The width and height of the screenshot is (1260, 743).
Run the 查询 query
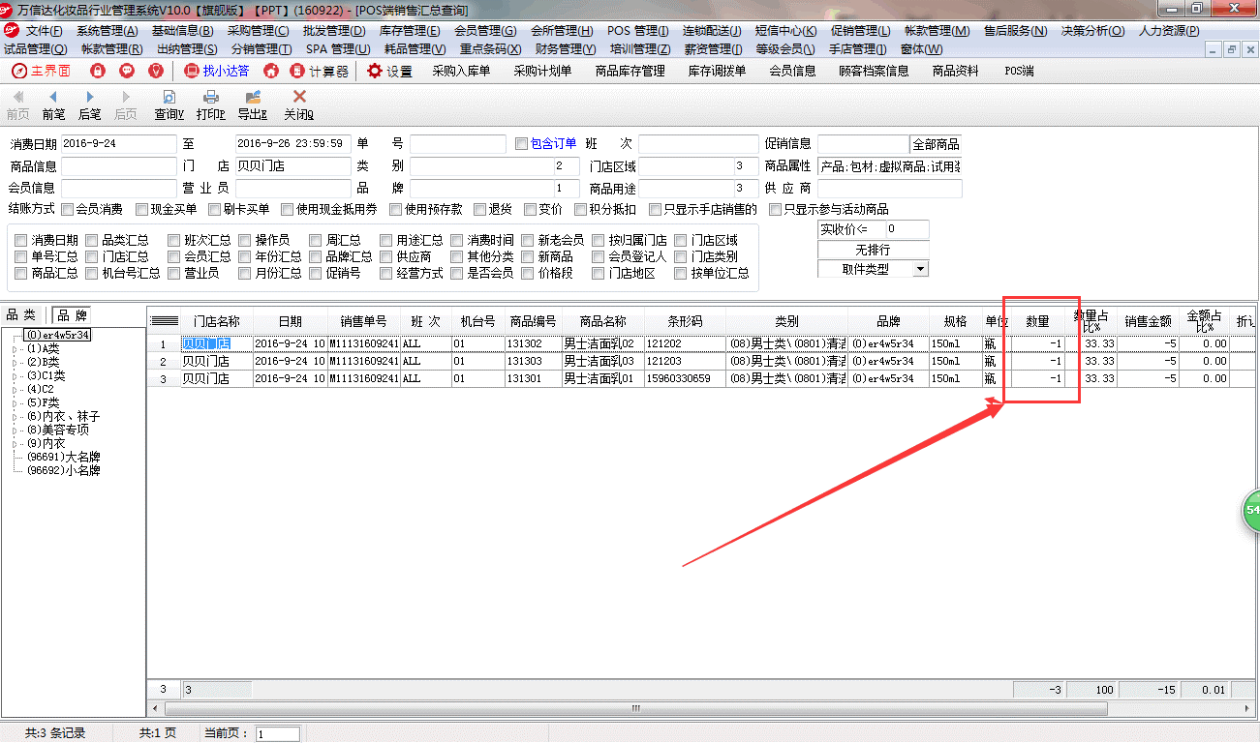pos(169,105)
